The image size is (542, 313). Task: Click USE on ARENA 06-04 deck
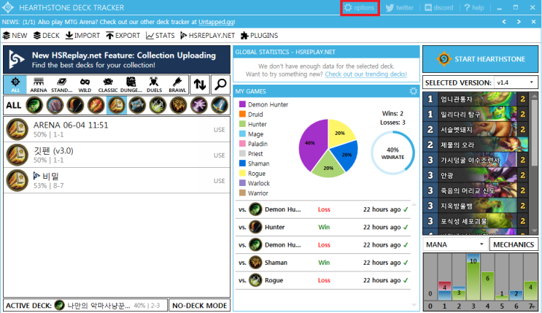219,130
